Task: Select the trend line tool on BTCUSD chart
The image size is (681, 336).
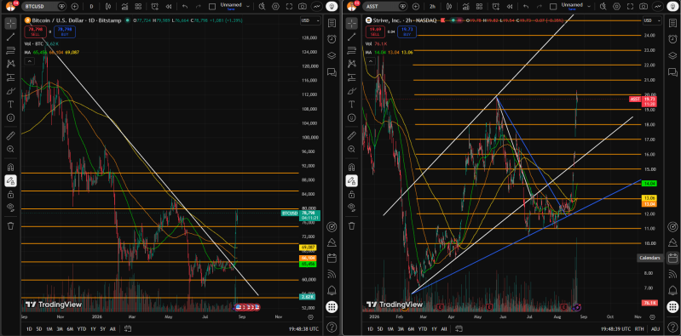Action: (x=11, y=37)
